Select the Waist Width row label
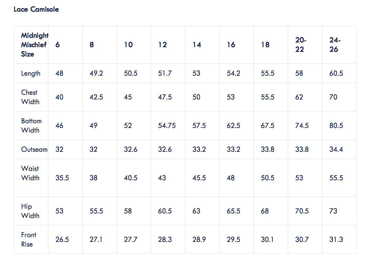The image size is (373, 265). [30, 173]
